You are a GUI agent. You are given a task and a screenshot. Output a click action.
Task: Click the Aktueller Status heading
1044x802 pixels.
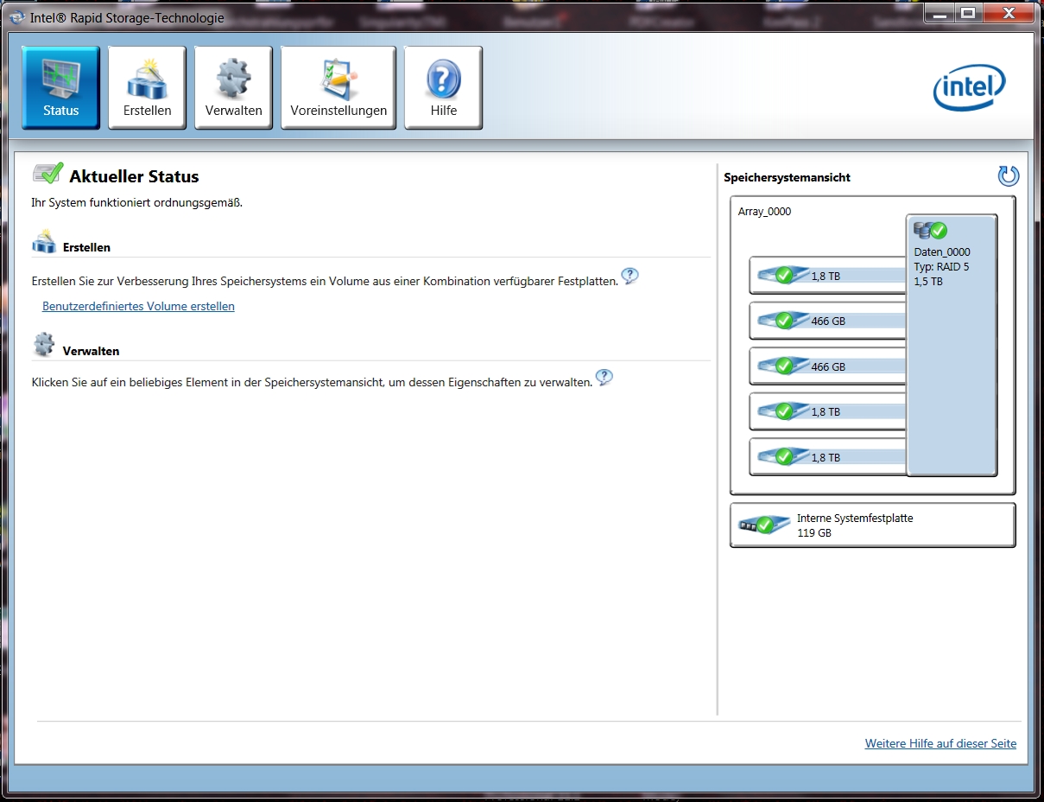(134, 176)
